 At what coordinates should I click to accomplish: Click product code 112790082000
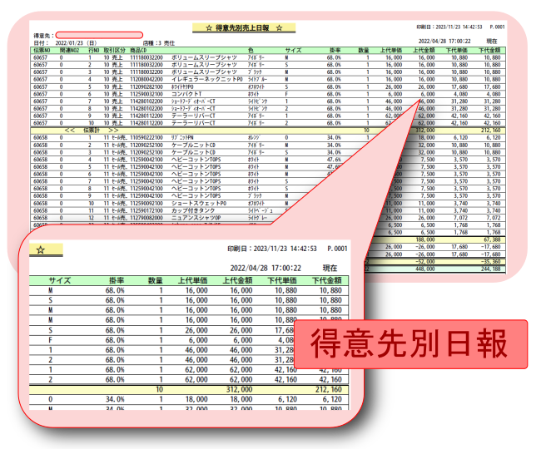pyautogui.click(x=146, y=218)
